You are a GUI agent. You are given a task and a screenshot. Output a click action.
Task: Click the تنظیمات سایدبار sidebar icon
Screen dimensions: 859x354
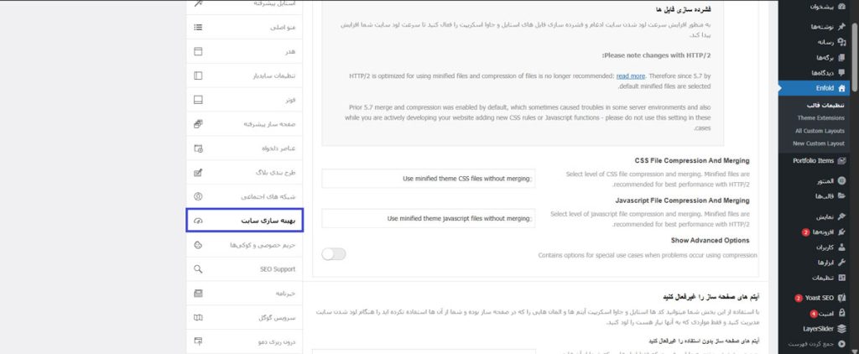pos(198,75)
